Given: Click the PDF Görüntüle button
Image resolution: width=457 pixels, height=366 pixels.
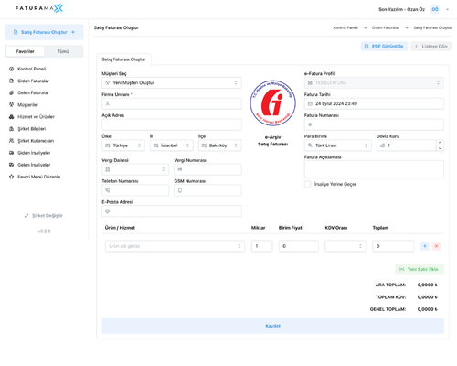Looking at the screenshot, I should point(384,47).
